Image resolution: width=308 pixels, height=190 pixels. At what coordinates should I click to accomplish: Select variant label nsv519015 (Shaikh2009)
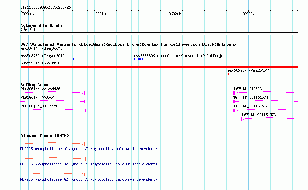click(44, 63)
